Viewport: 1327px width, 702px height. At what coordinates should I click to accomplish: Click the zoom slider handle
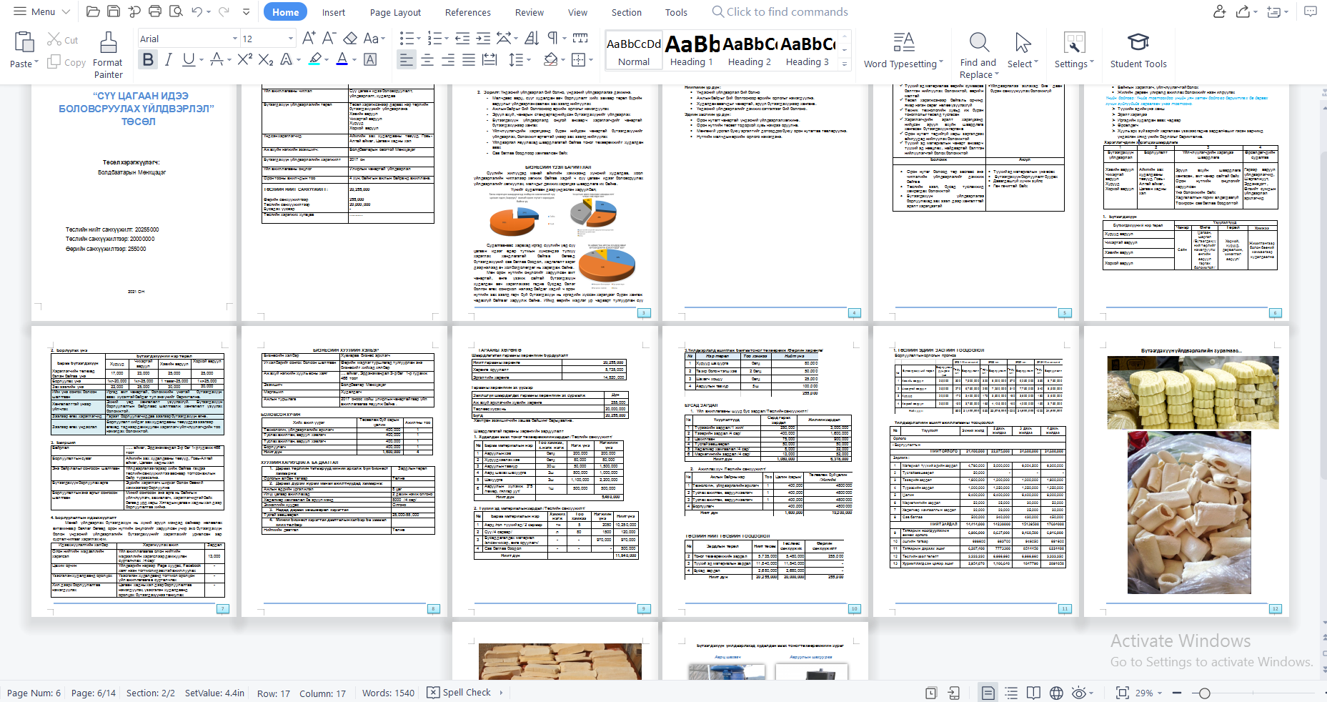pos(1205,693)
